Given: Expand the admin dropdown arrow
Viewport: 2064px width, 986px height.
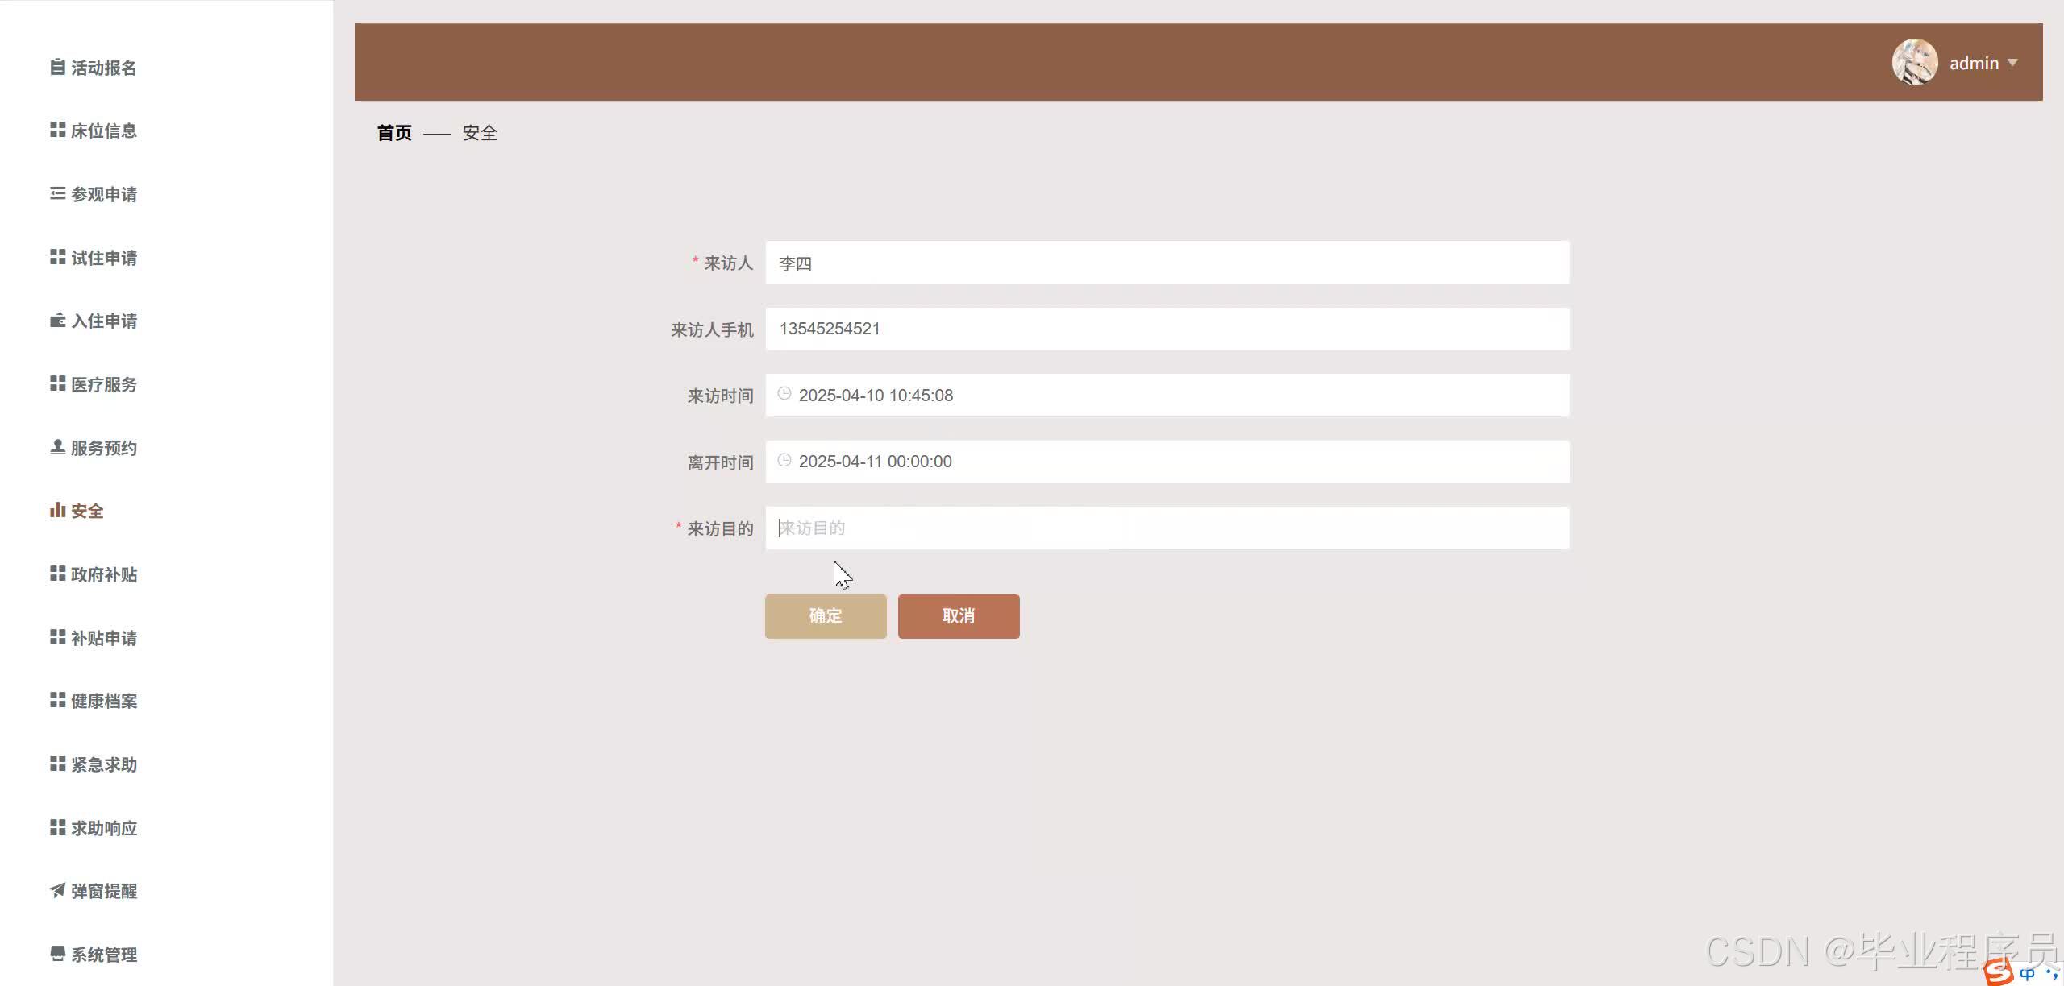Looking at the screenshot, I should [2012, 63].
